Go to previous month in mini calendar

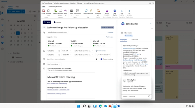pyautogui.click(x=8, y=21)
